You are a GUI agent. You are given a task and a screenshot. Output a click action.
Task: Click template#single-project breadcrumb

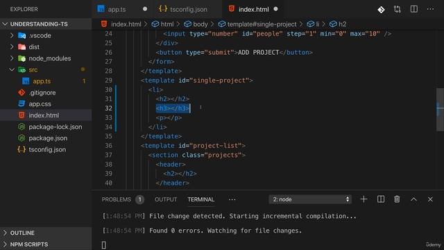pos(262,24)
